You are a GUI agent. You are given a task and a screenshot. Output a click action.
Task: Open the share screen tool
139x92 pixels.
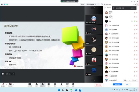point(30,85)
